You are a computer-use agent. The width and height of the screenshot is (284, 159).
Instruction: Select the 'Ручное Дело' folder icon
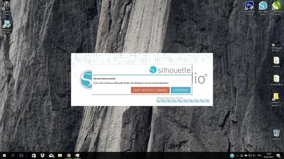tap(276, 79)
